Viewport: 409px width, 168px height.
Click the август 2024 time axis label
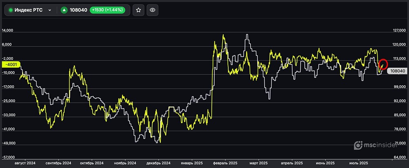[x=25, y=163]
